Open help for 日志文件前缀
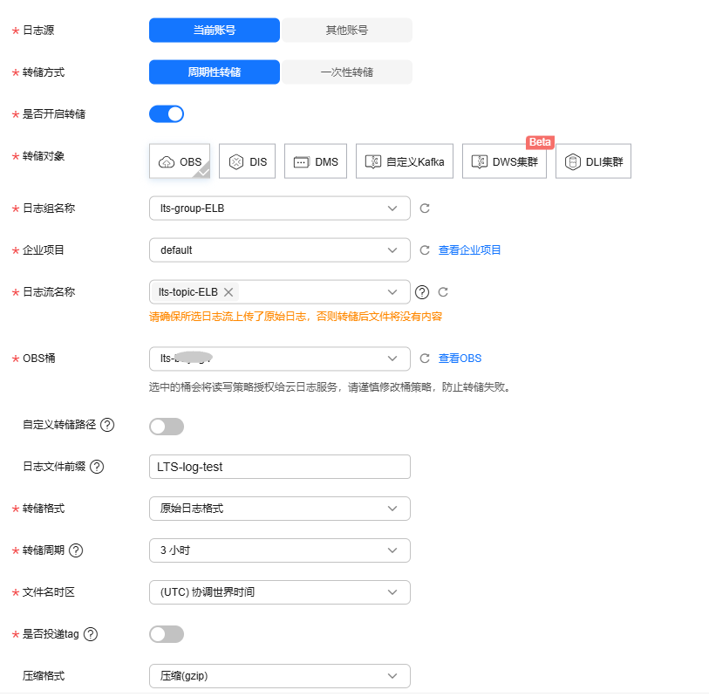 click(x=97, y=467)
